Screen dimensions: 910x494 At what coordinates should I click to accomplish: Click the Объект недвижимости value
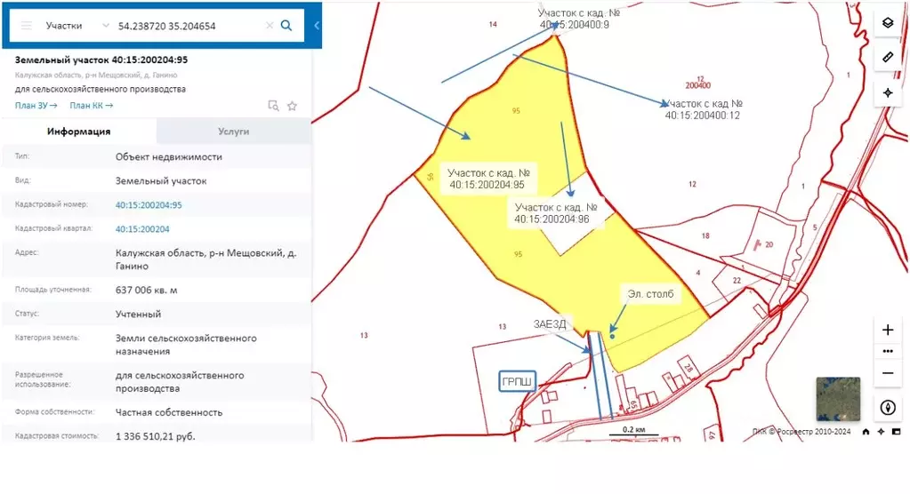click(x=168, y=156)
